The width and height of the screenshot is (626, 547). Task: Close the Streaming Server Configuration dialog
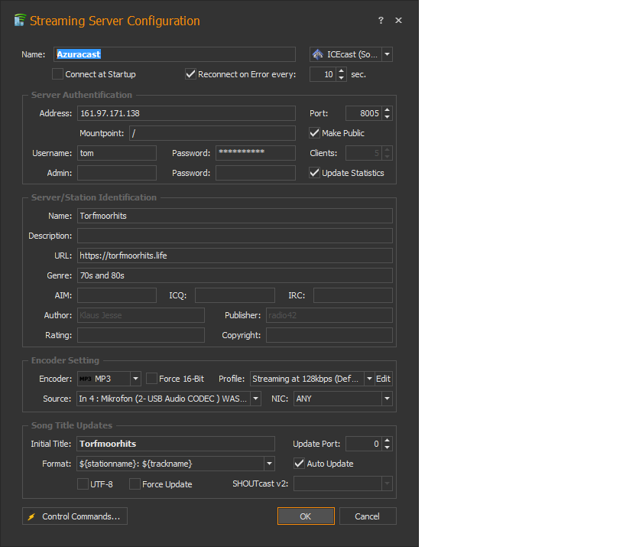pos(398,20)
